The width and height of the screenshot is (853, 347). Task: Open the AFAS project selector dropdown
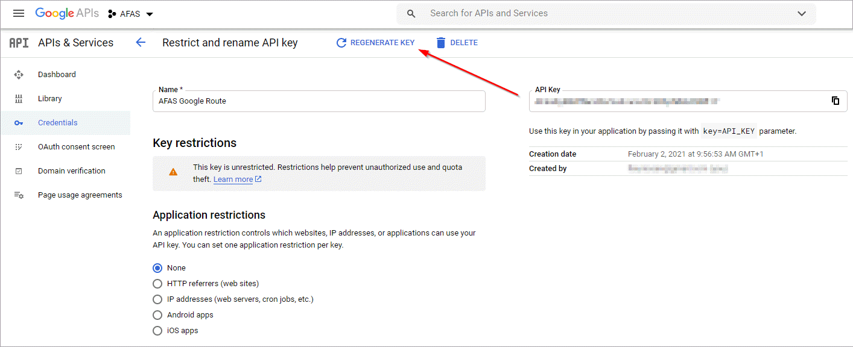[x=130, y=14]
